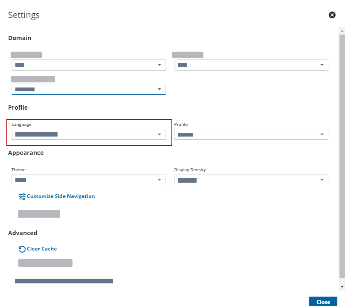Click the scrollbar down arrow
Image resolution: width=345 pixels, height=306 pixels.
click(342, 287)
